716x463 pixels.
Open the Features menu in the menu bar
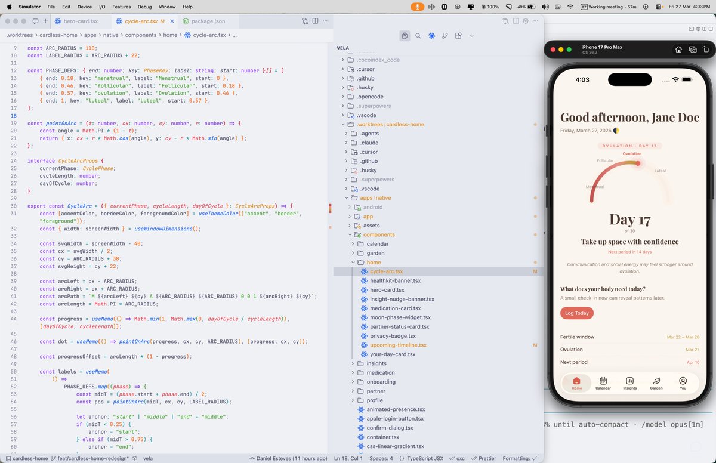point(121,7)
